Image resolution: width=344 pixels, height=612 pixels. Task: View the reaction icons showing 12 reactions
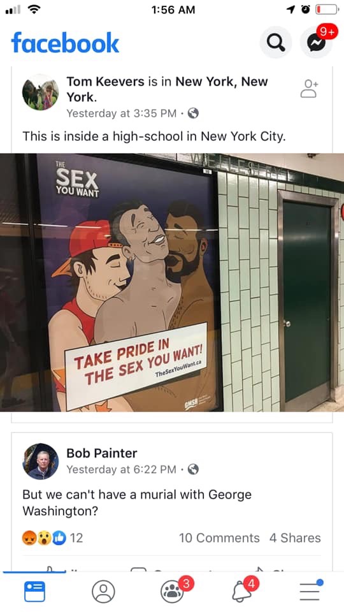[x=53, y=538]
